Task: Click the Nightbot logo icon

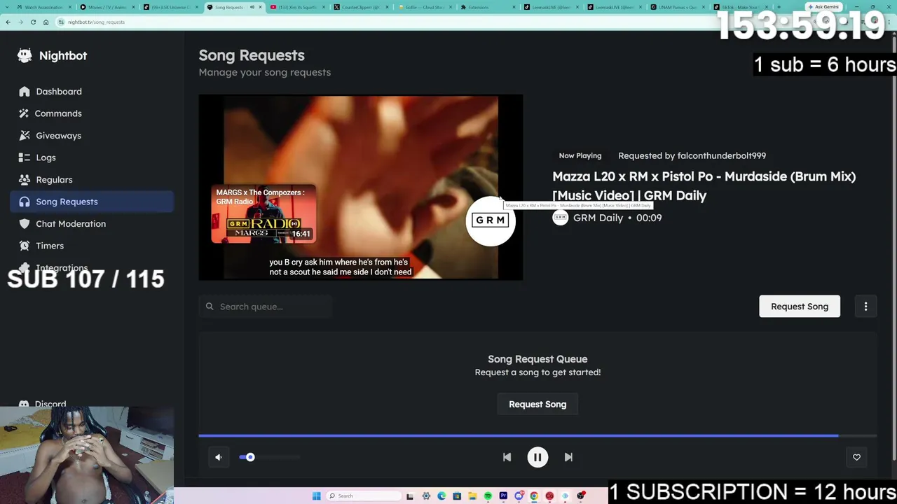Action: pos(25,55)
